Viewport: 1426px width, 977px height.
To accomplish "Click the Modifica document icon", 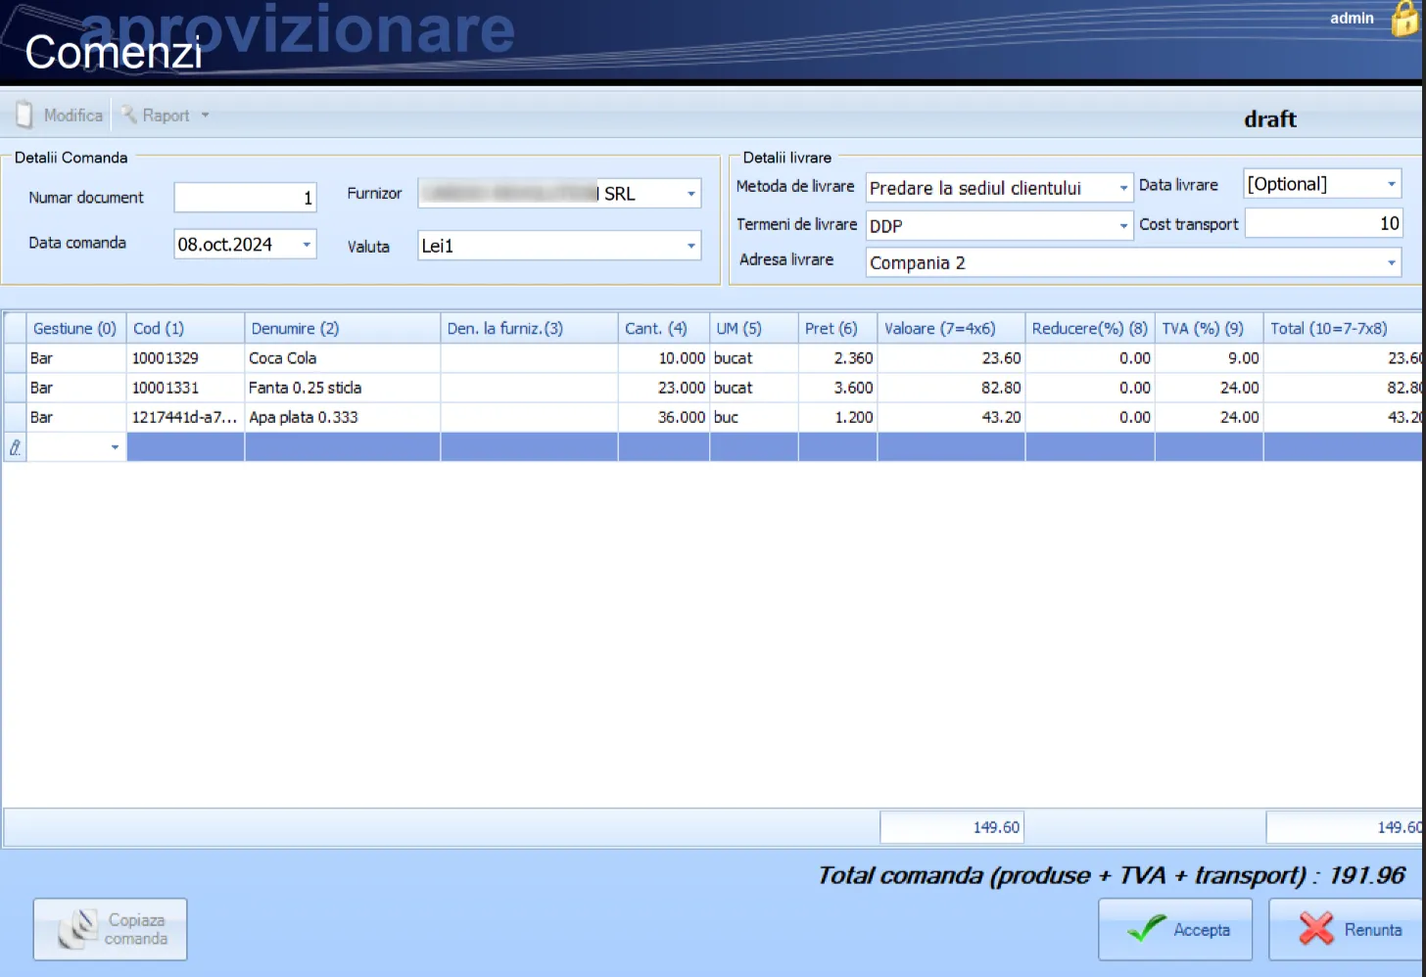I will tap(24, 116).
